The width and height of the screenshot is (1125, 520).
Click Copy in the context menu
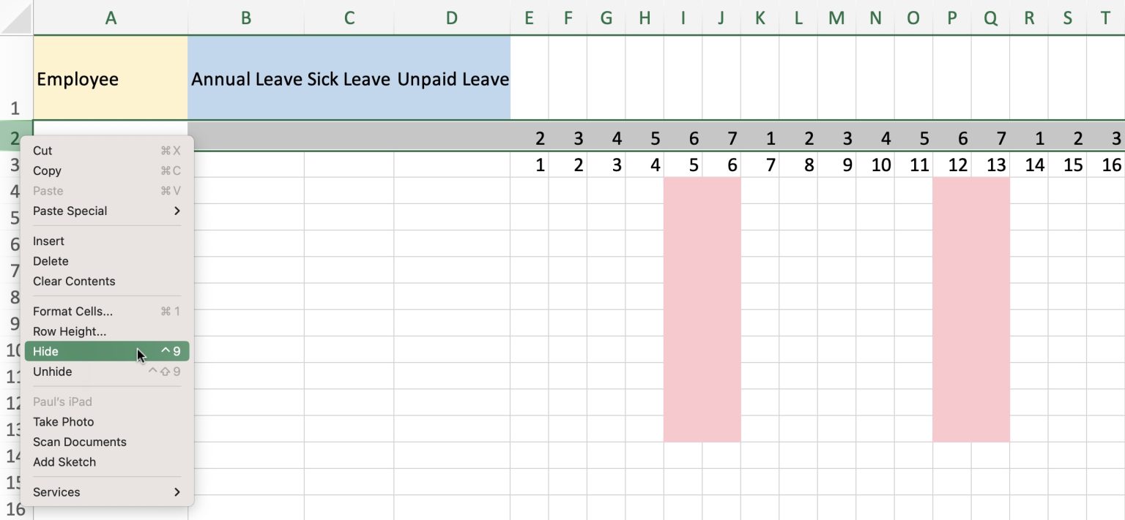[47, 170]
